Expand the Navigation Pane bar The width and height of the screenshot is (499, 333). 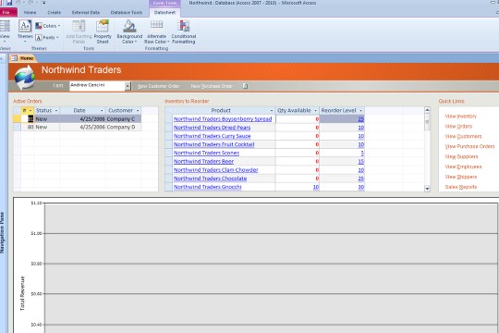[3, 232]
